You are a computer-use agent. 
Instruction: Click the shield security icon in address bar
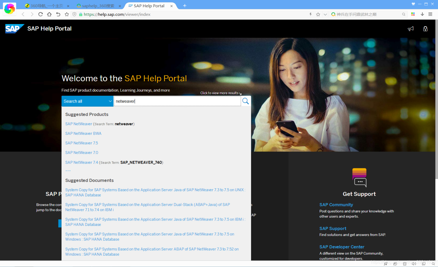click(x=74, y=14)
